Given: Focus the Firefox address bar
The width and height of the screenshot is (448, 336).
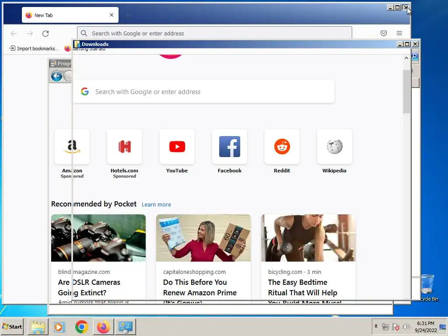Looking at the screenshot, I should (x=214, y=33).
